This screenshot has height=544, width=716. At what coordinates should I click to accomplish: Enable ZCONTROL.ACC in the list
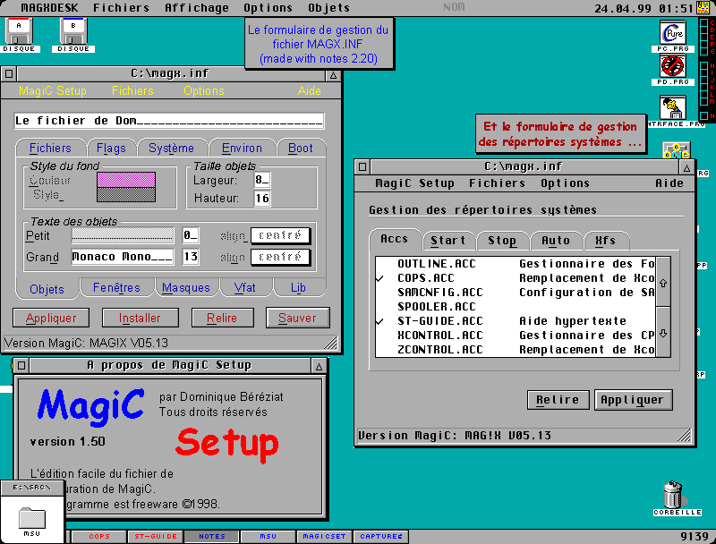coord(516,350)
